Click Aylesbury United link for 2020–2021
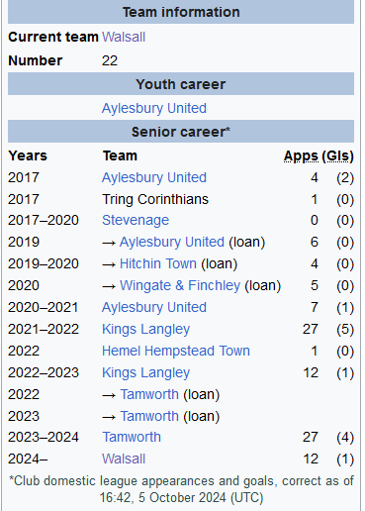 click(154, 307)
